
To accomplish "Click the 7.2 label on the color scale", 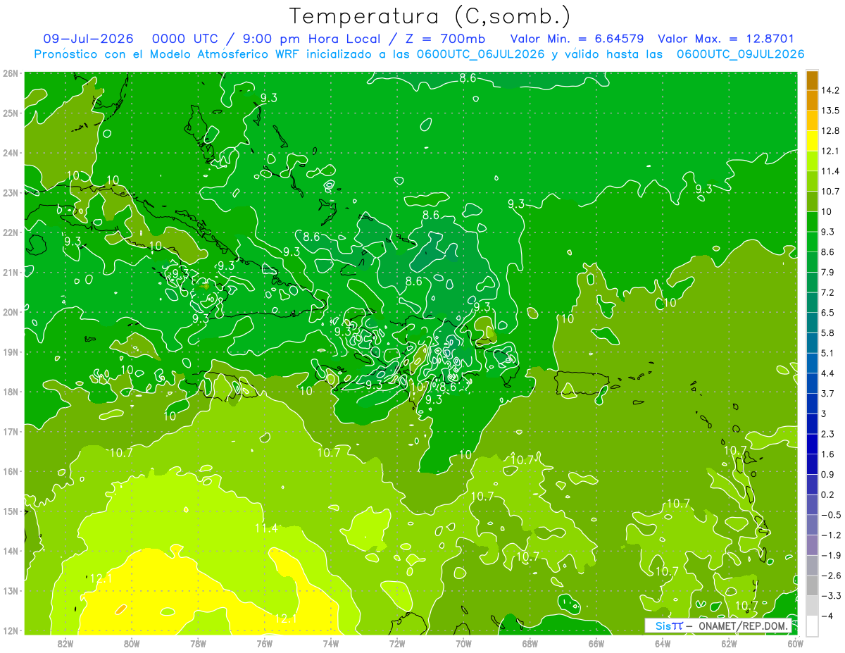I will click(x=828, y=292).
